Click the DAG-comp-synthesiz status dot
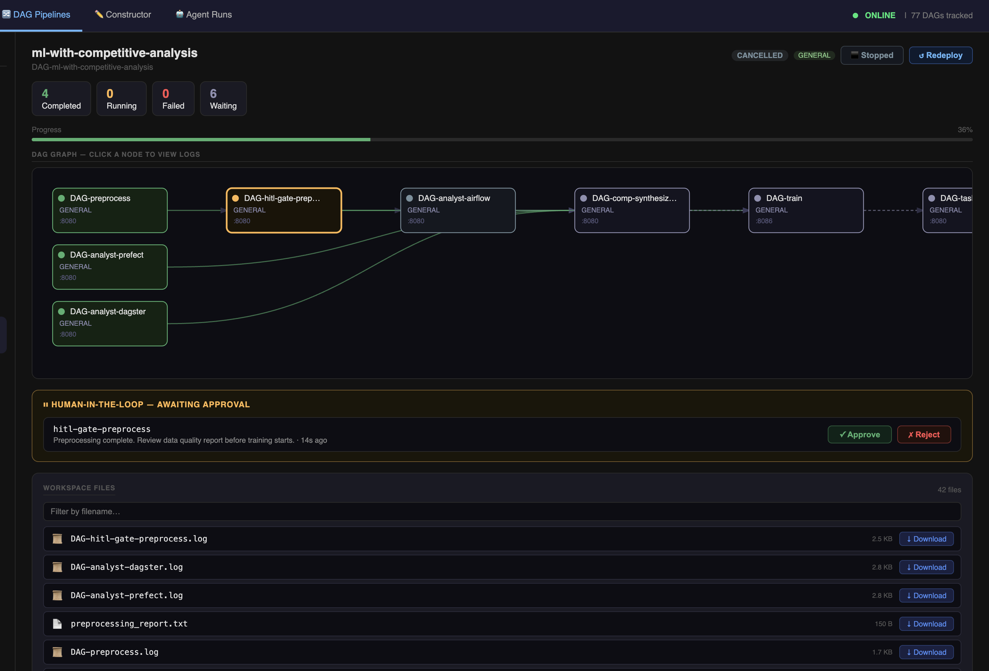Viewport: 989px width, 671px height. click(x=584, y=198)
